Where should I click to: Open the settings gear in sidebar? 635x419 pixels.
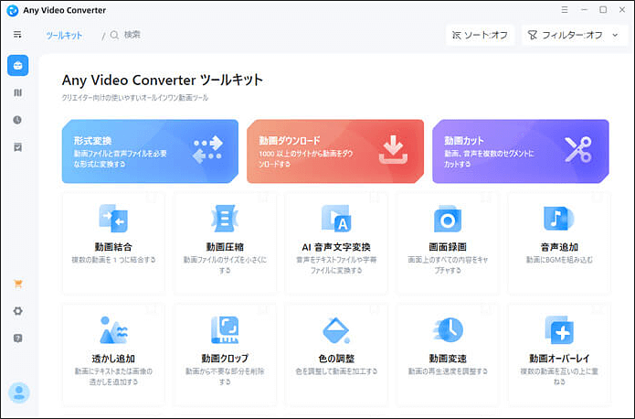18,311
